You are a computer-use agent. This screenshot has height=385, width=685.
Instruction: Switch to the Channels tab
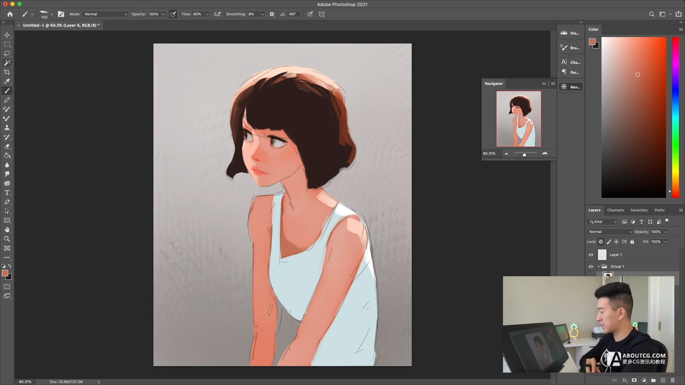click(x=615, y=210)
